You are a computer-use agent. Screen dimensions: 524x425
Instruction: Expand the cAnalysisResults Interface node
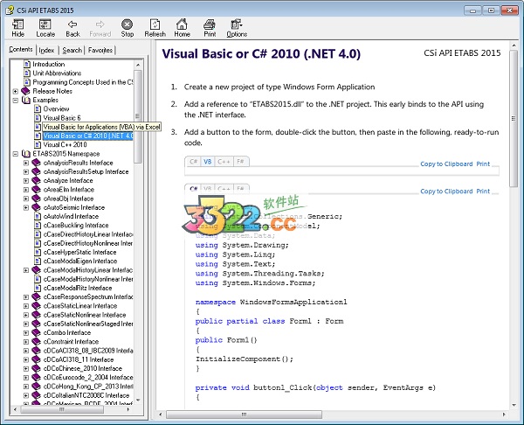(25, 163)
